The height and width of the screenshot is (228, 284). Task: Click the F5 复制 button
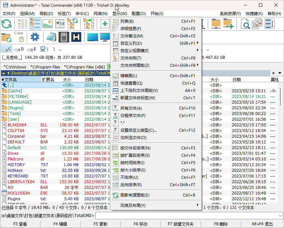[100, 224]
